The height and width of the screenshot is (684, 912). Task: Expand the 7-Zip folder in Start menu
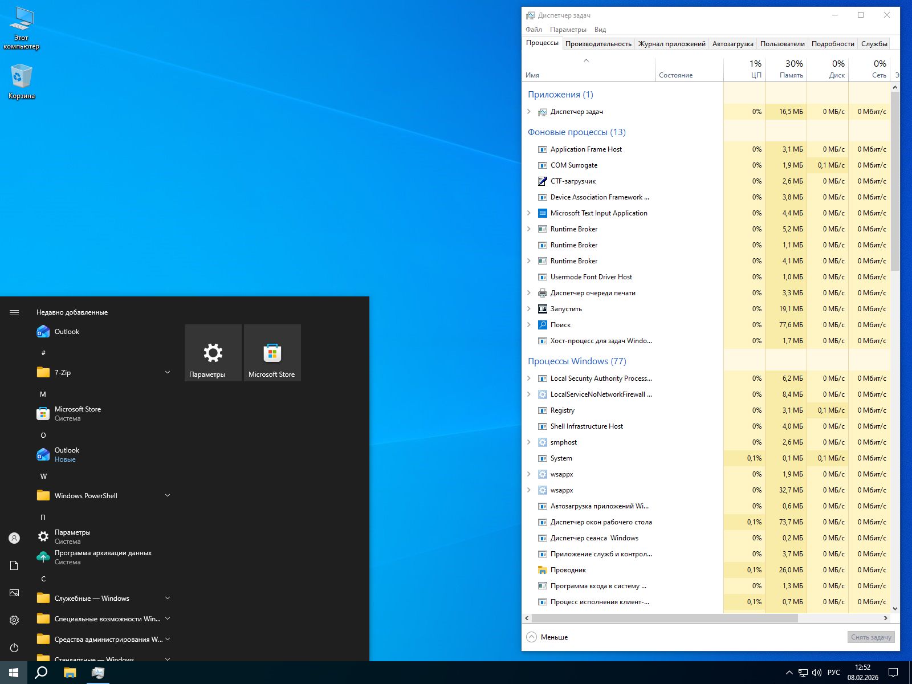coord(168,372)
